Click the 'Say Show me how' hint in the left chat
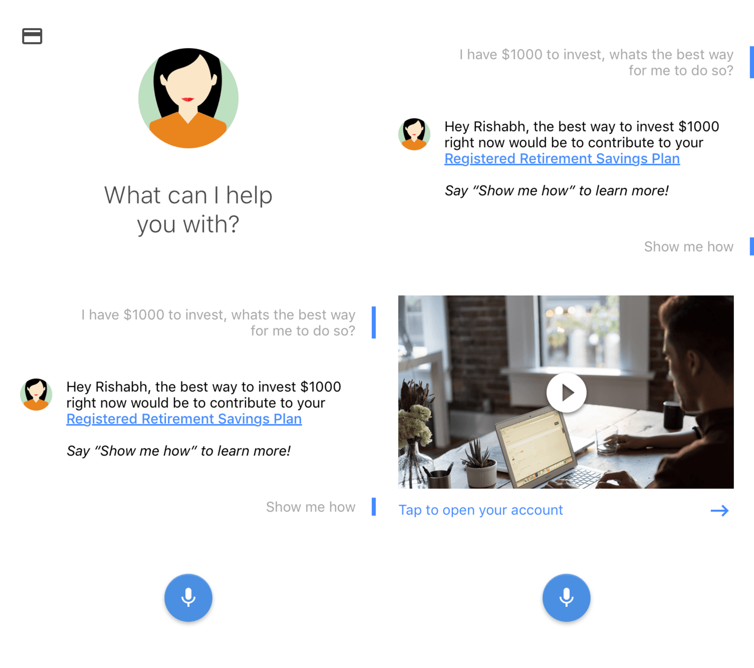Viewport: 754px width, 668px height. point(178,451)
